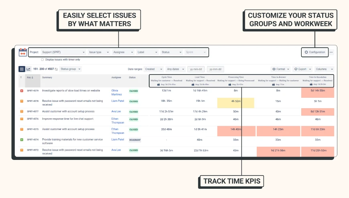Screen dimensions: 349x198
Task: Open assignee Olivia Martinez link
Action: pyautogui.click(x=117, y=93)
